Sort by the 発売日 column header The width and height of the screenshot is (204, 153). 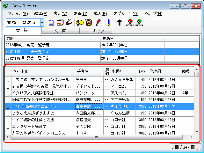(x=164, y=71)
